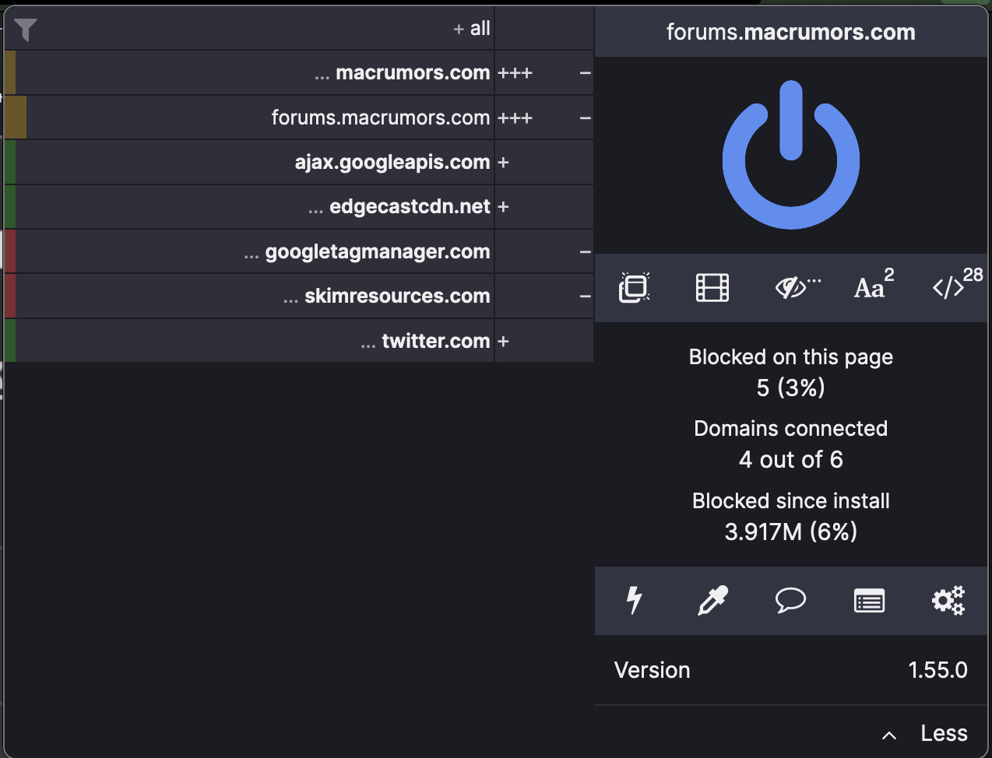Click the green swatch beside twitter.com
The width and height of the screenshot is (992, 758).
pos(10,341)
